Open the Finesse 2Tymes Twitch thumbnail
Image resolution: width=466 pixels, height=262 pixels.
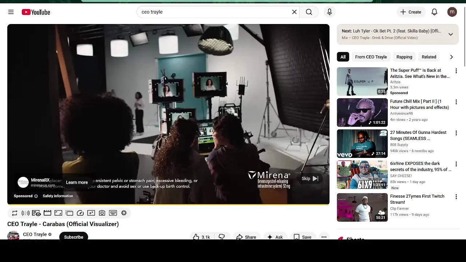[362, 207]
